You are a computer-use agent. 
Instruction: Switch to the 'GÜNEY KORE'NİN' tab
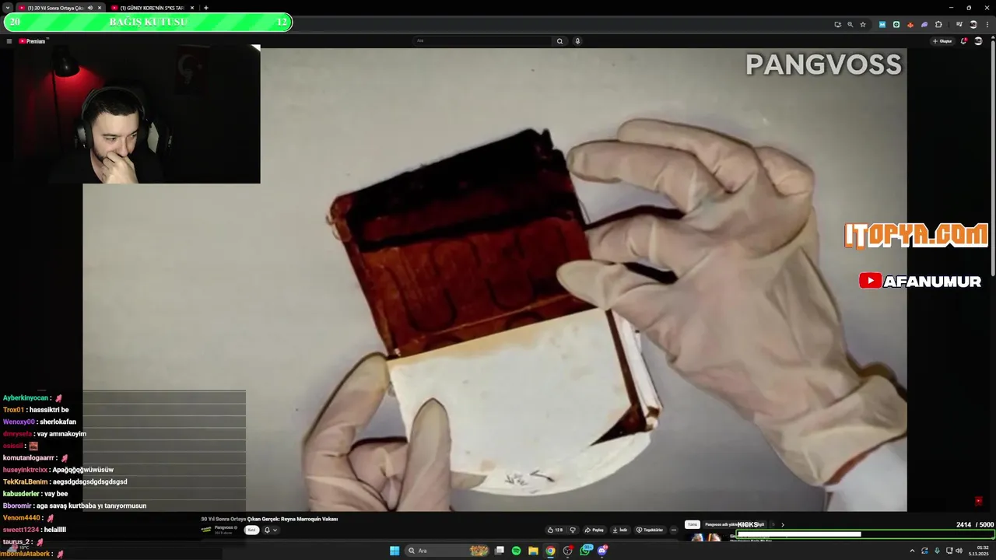[x=152, y=8]
